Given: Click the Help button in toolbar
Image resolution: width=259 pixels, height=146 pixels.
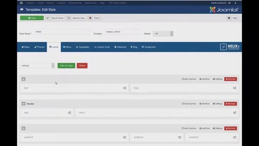Looking at the screenshot, I should pyautogui.click(x=233, y=18).
